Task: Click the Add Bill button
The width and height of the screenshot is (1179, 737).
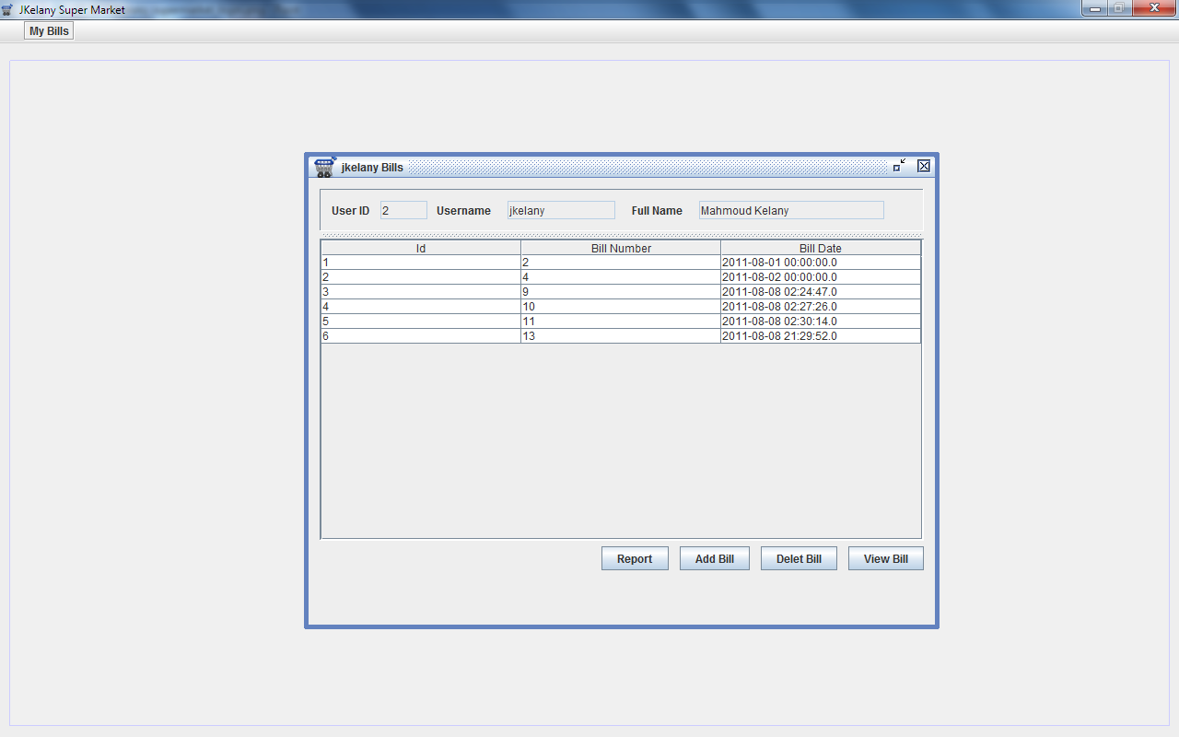Action: click(x=715, y=558)
